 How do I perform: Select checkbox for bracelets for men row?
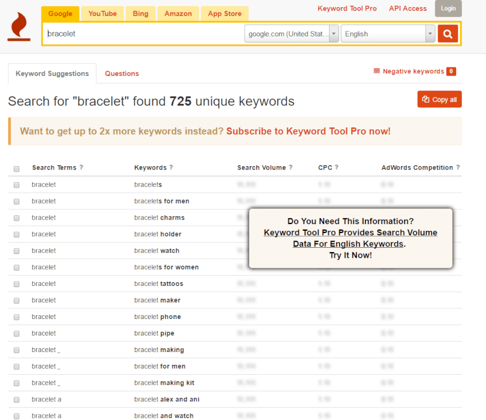(x=16, y=201)
